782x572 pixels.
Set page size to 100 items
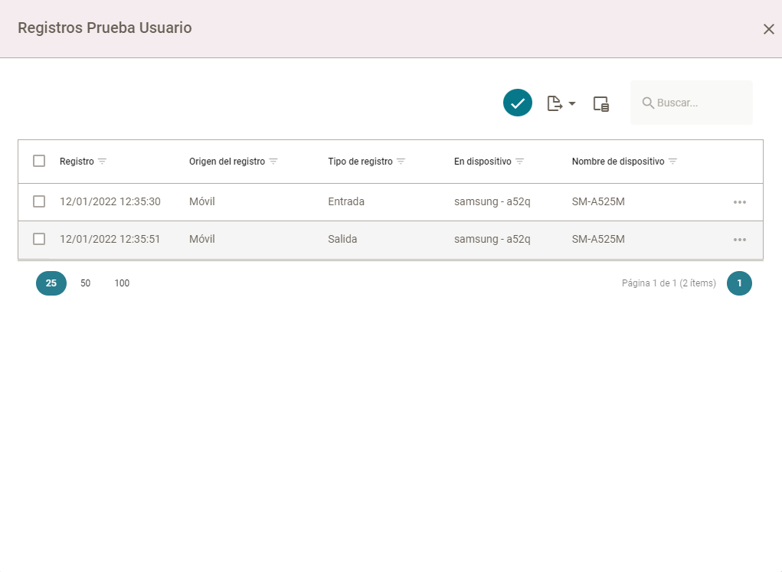[122, 283]
